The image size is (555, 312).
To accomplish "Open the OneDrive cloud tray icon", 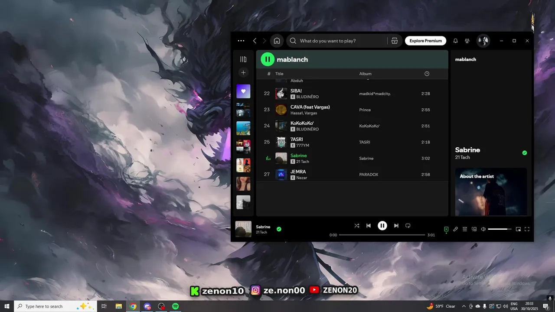I will 478,306.
